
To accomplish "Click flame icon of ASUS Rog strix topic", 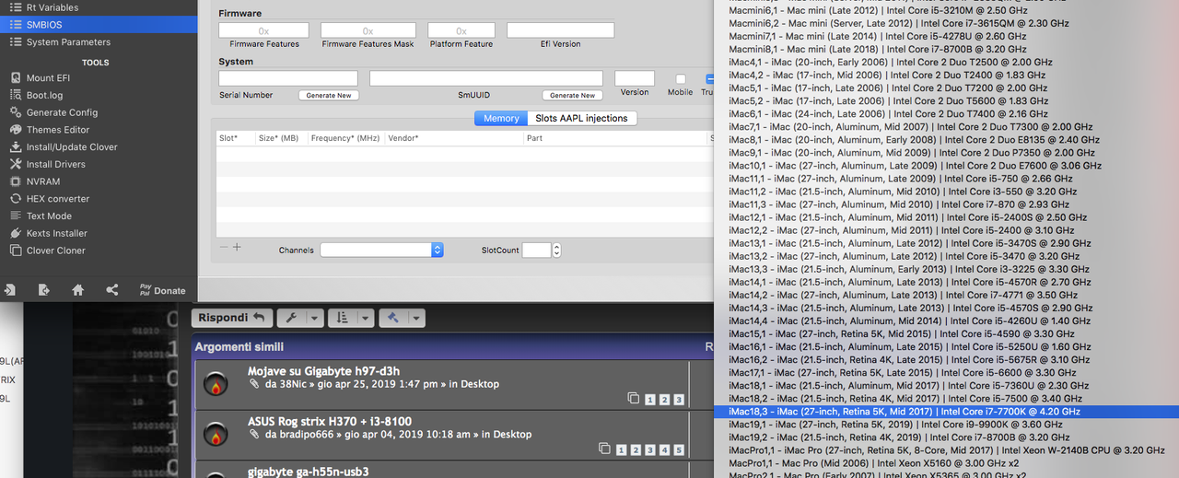I will coord(215,434).
